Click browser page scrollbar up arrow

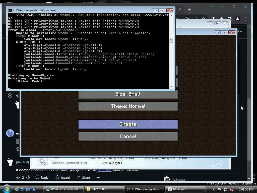(249, 27)
